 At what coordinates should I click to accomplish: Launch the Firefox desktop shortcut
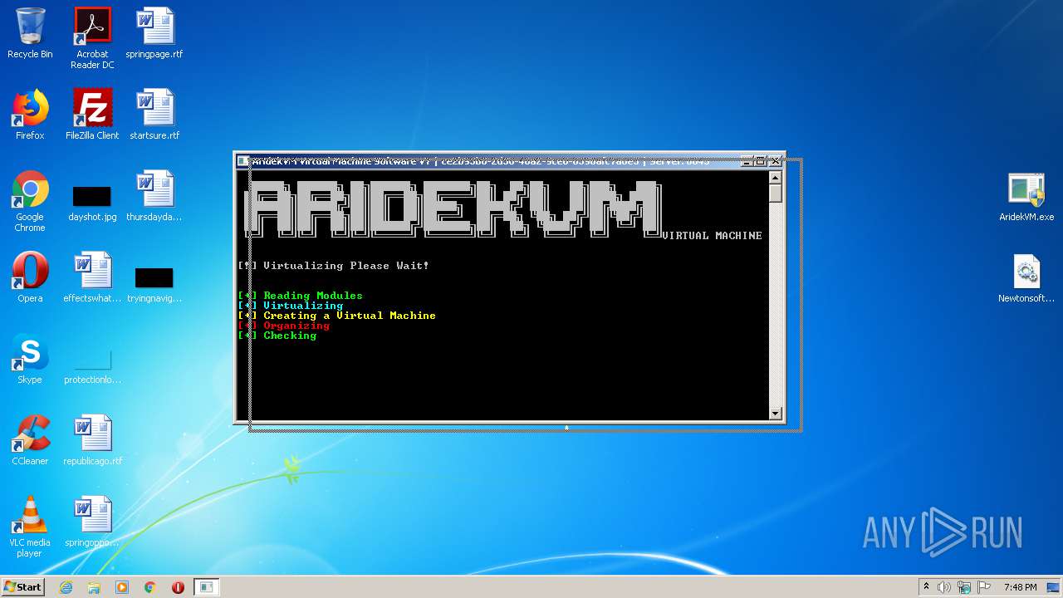[x=30, y=115]
